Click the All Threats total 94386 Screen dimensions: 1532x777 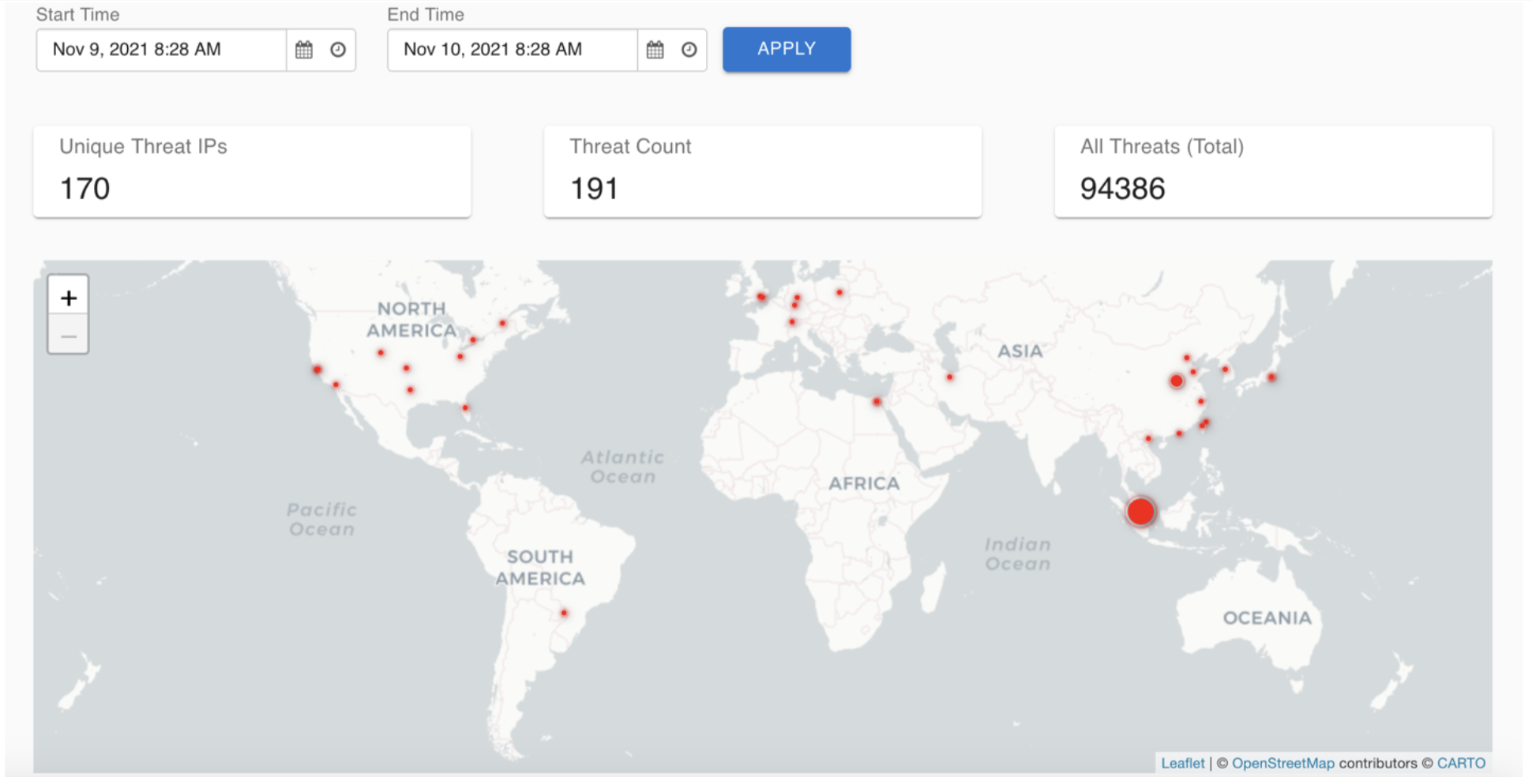pos(1122,189)
